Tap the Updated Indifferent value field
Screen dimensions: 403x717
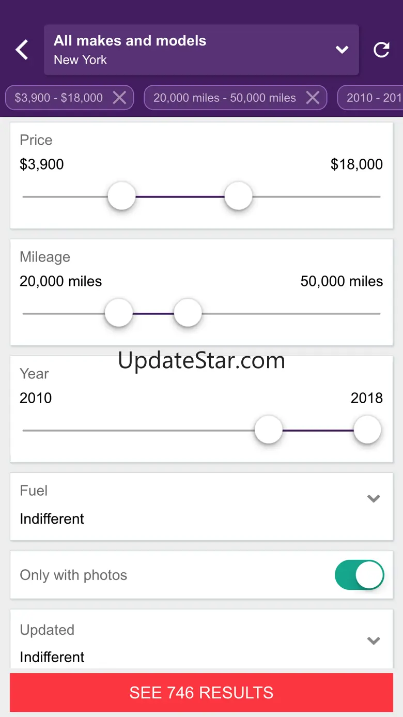(x=52, y=657)
